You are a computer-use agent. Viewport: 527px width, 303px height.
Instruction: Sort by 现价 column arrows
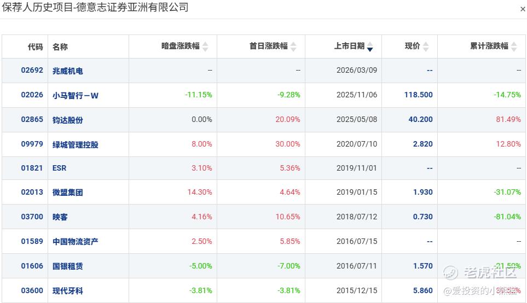[426, 46]
